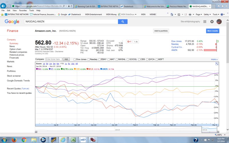229x143 pixels.
Task: Open Excel from the taskbar
Action: (x=73, y=140)
